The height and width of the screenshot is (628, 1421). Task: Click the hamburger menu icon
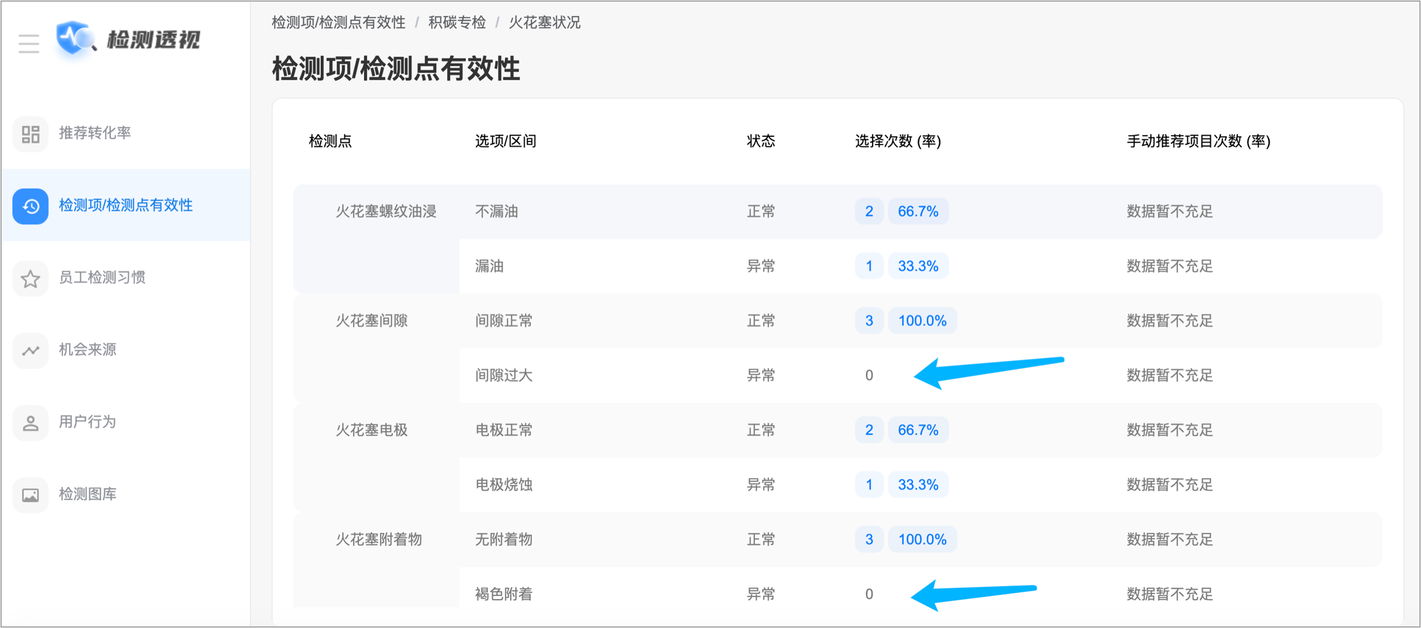(x=28, y=44)
